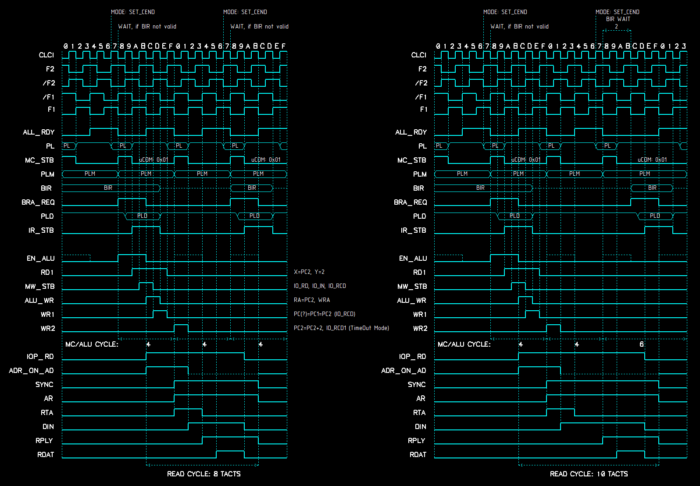The height and width of the screenshot is (486, 700).
Task: Select the 'X=PC2, Y=2' annotation
Action: (309, 272)
